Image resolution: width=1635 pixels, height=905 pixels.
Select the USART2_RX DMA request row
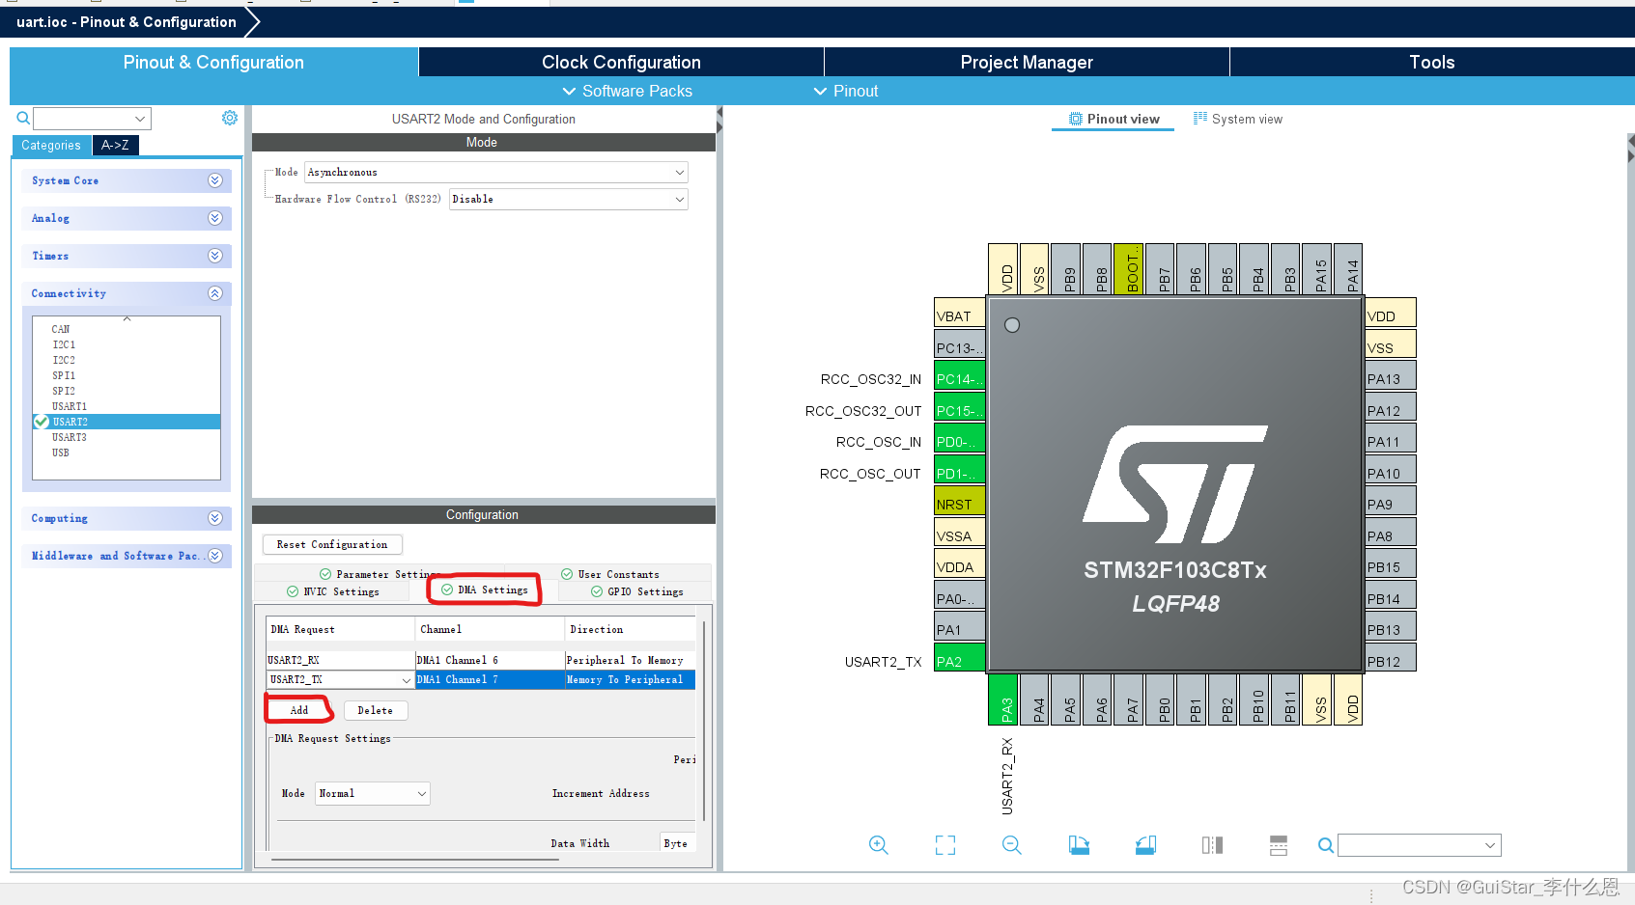coord(481,660)
